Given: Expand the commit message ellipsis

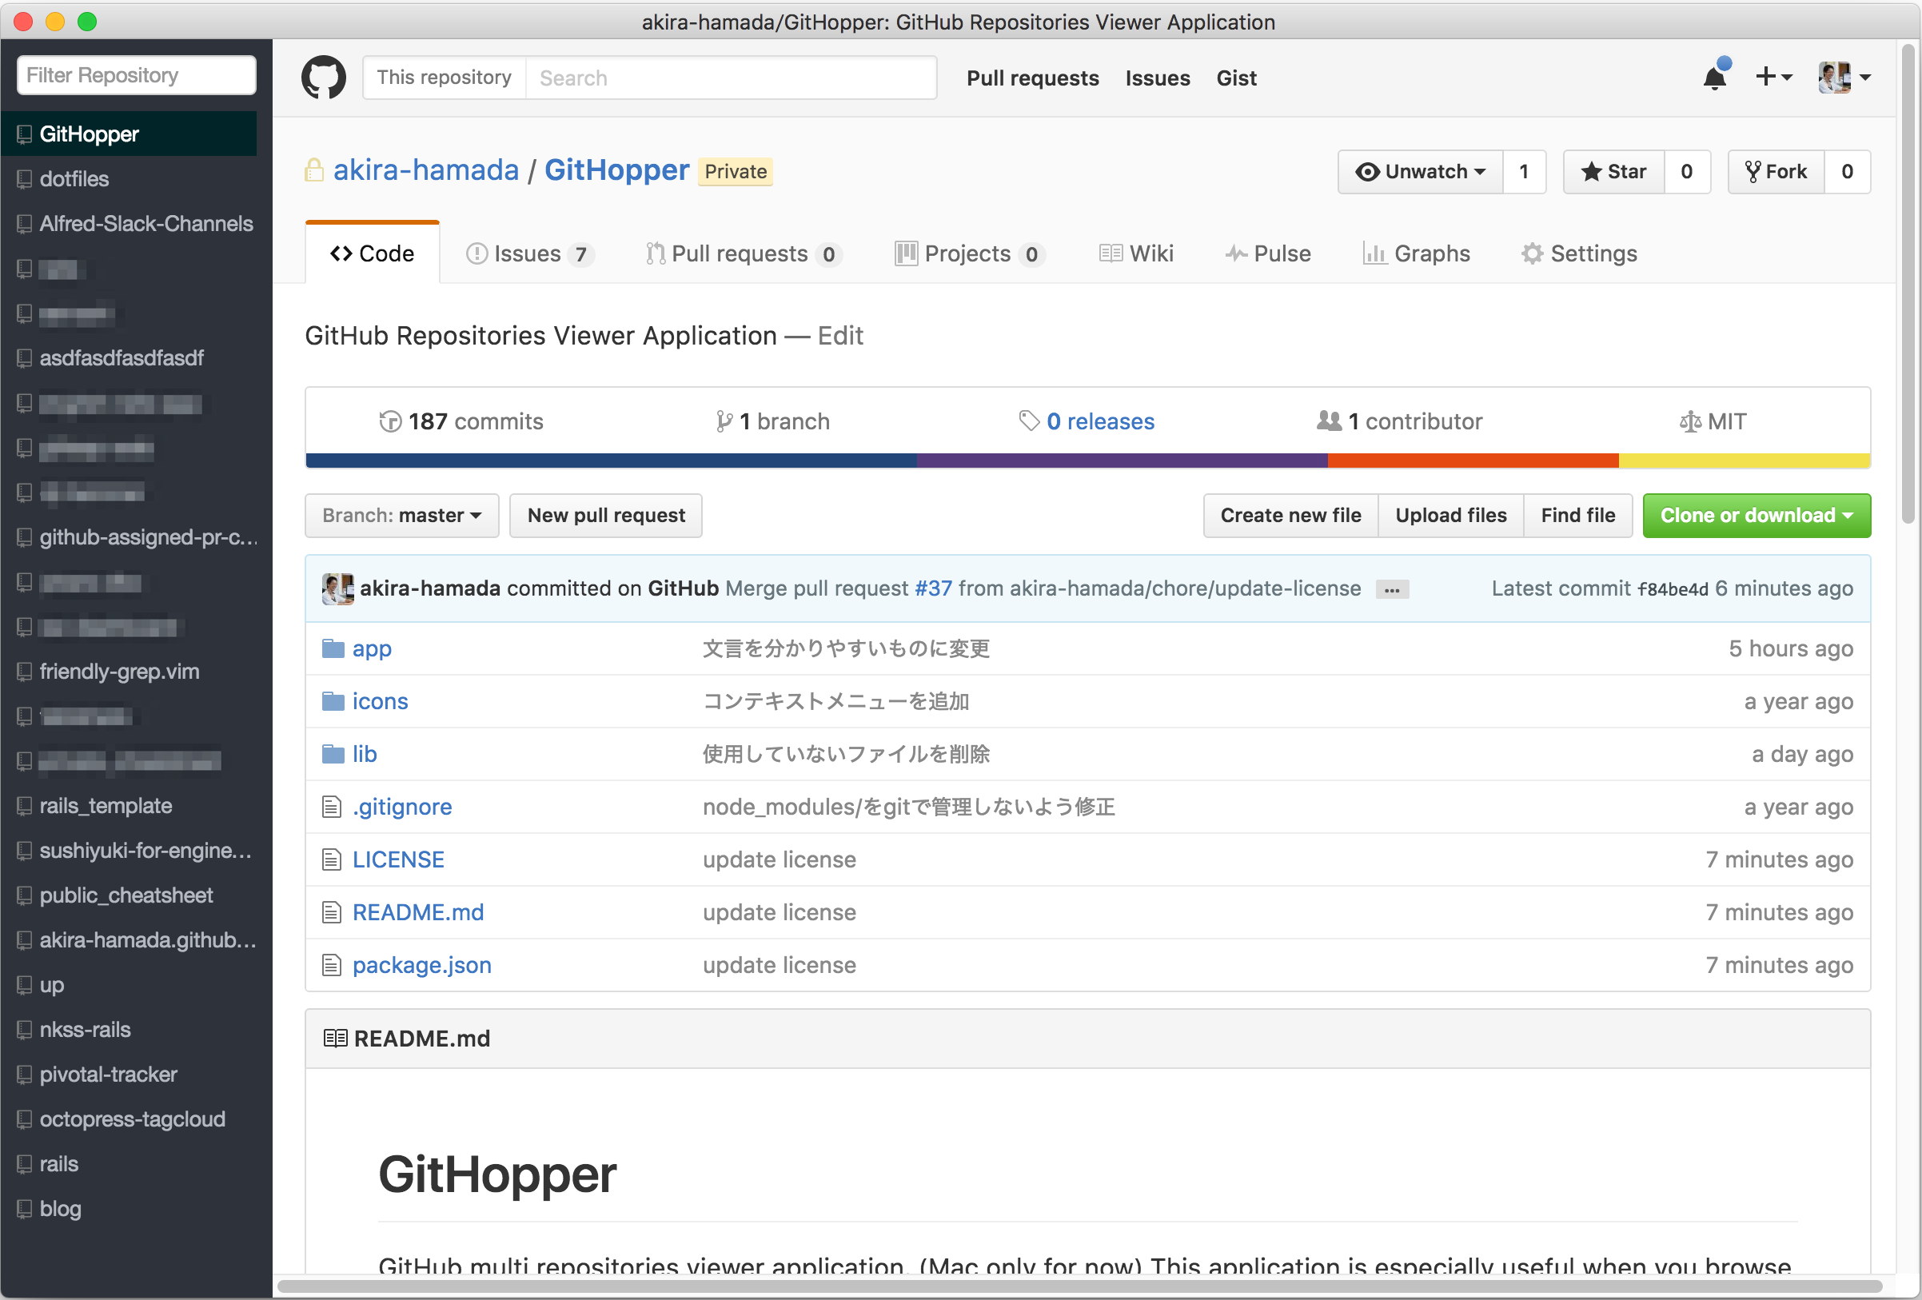Looking at the screenshot, I should click(x=1392, y=589).
